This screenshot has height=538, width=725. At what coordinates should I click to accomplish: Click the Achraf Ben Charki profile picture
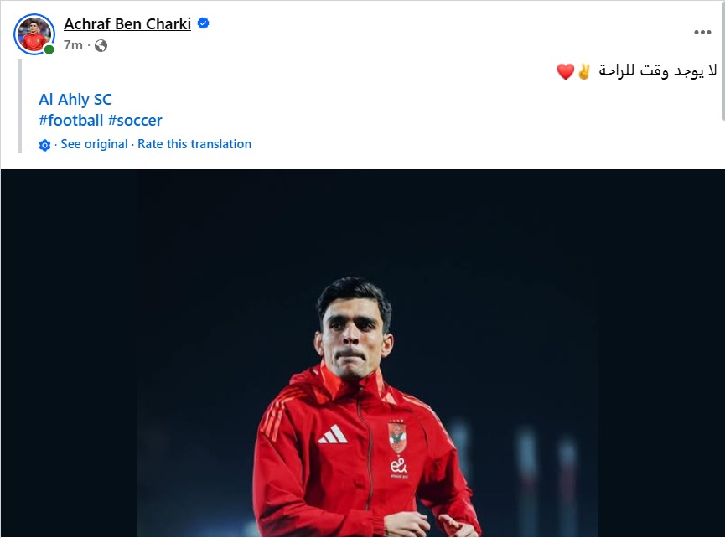point(34,34)
